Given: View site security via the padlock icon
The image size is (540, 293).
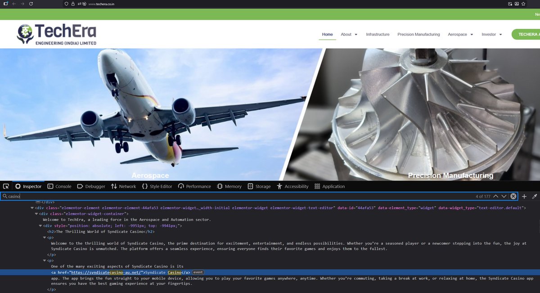Looking at the screenshot, I should [73, 4].
